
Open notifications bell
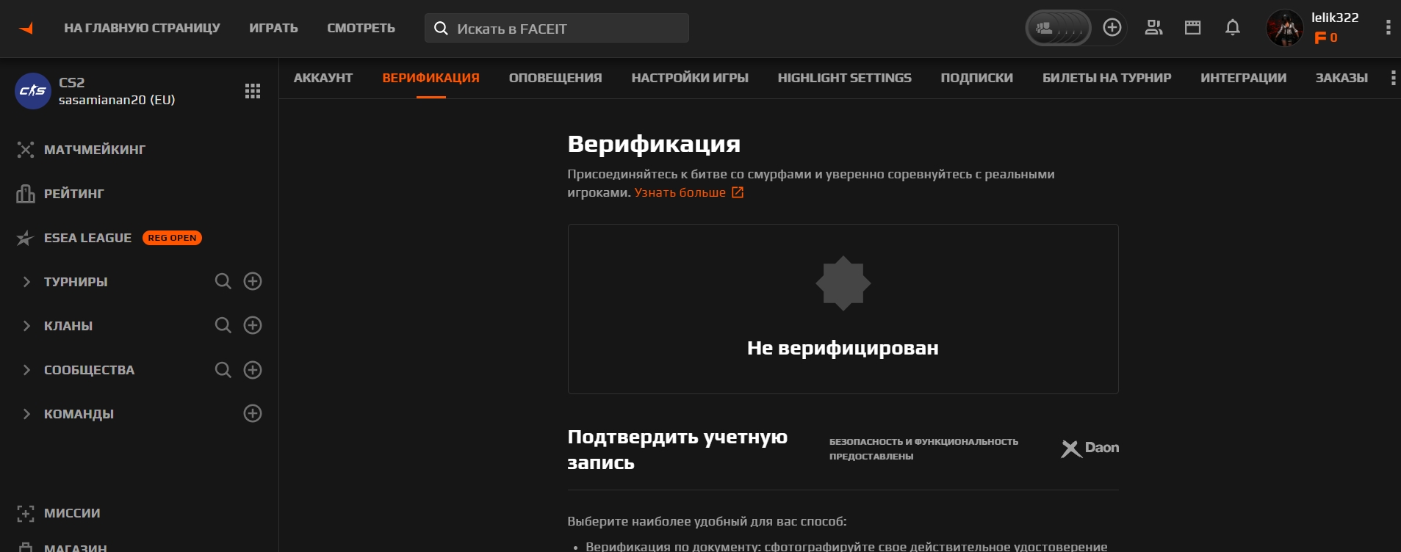point(1233,28)
